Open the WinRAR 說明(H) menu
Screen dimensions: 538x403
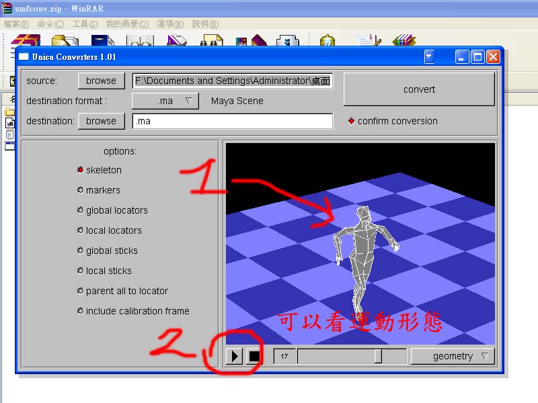(x=205, y=24)
